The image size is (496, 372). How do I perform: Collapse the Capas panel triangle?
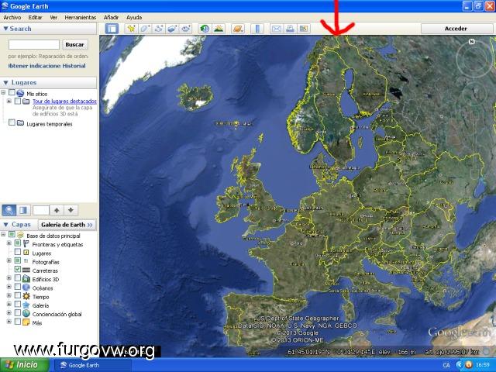click(5, 225)
